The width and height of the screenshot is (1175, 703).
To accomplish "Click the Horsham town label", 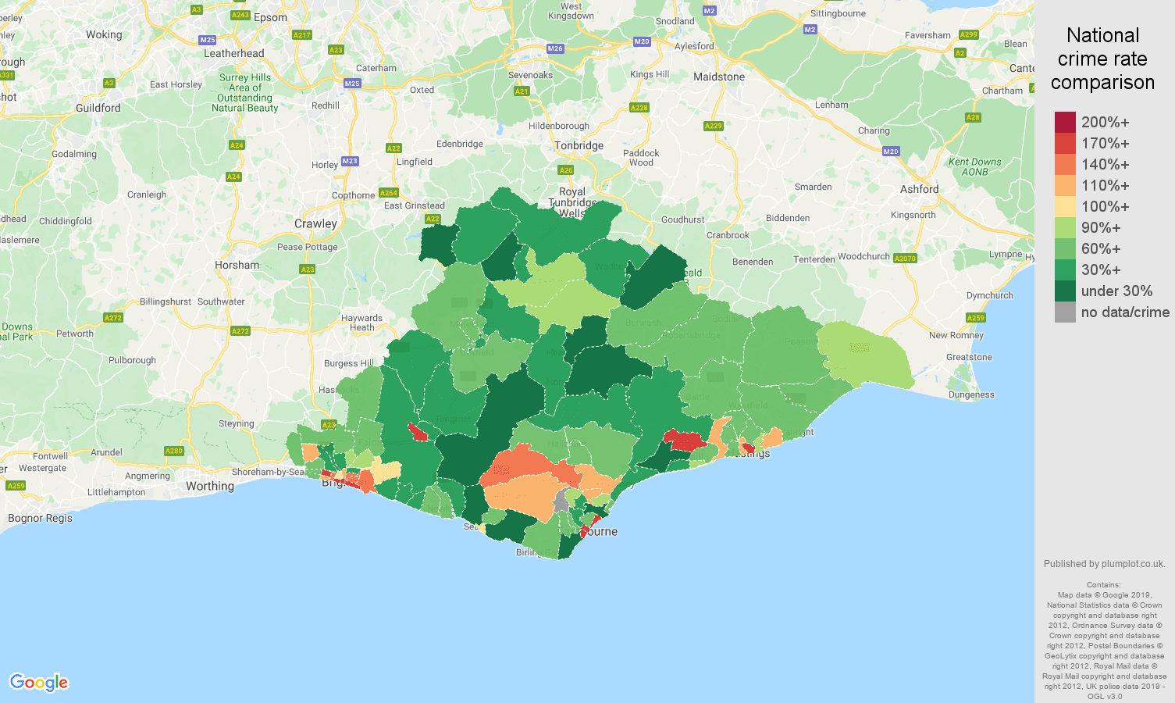I will pyautogui.click(x=237, y=265).
